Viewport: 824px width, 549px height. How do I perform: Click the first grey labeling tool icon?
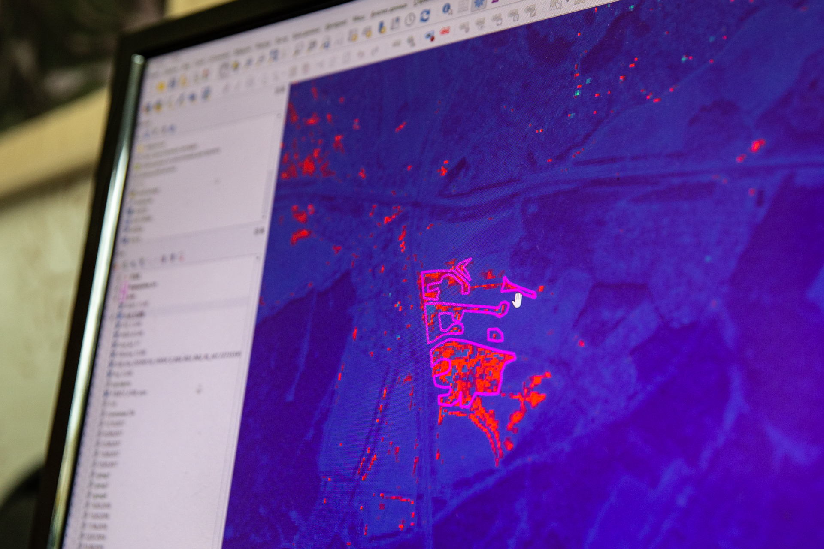click(464, 27)
